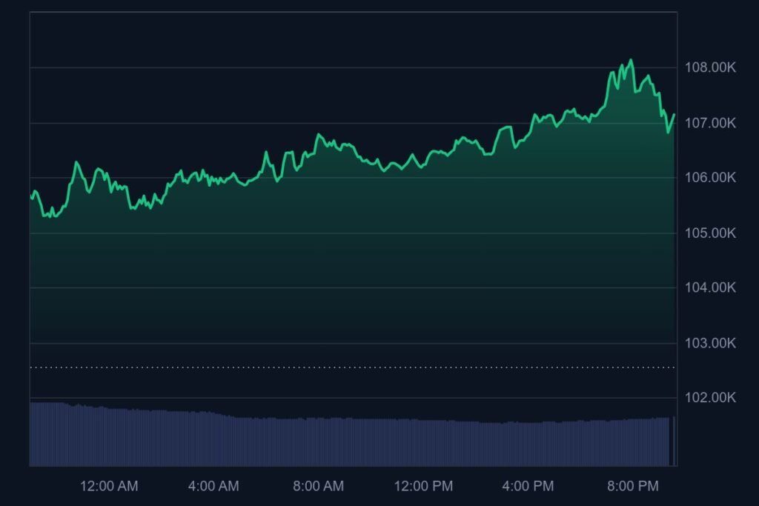Select the 4:00 AM time label
This screenshot has width=759, height=506.
click(213, 486)
